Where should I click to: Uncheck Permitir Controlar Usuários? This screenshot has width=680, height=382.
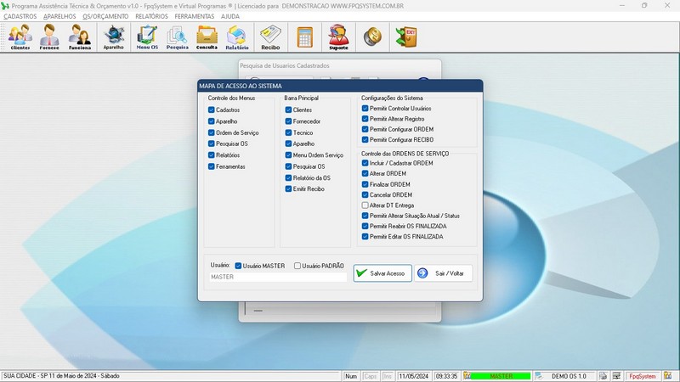pos(365,109)
